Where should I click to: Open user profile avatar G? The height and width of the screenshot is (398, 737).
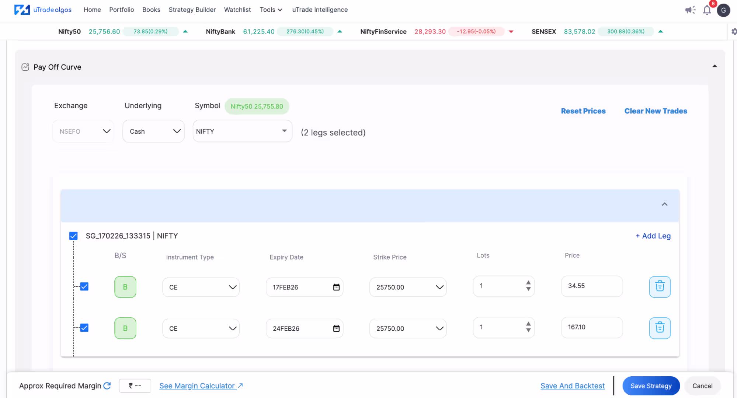723,10
